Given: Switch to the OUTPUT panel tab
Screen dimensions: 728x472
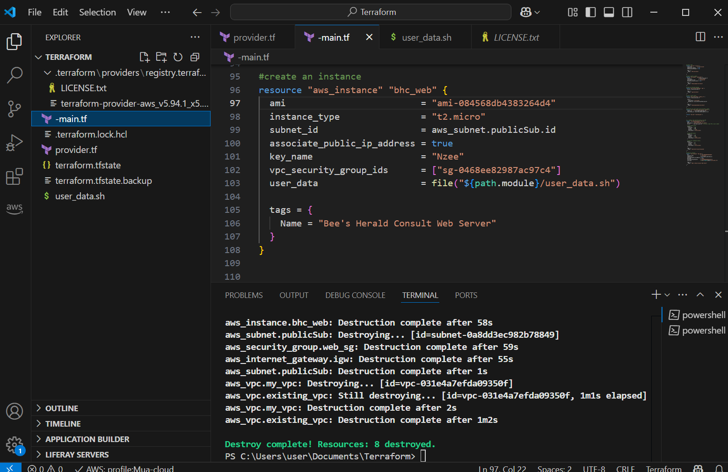Looking at the screenshot, I should pos(294,295).
